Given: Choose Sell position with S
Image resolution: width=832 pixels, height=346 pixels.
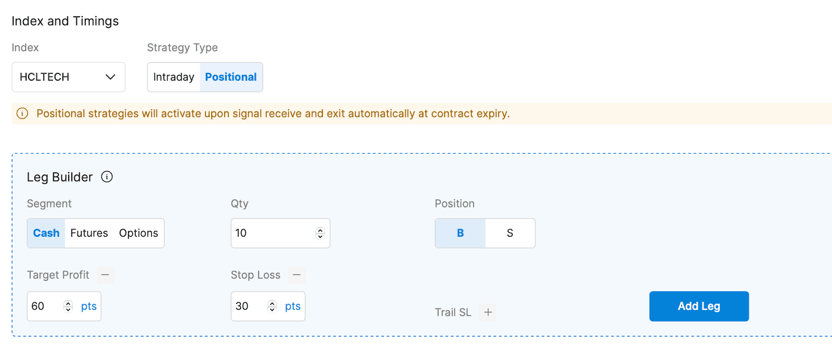Looking at the screenshot, I should click(510, 233).
